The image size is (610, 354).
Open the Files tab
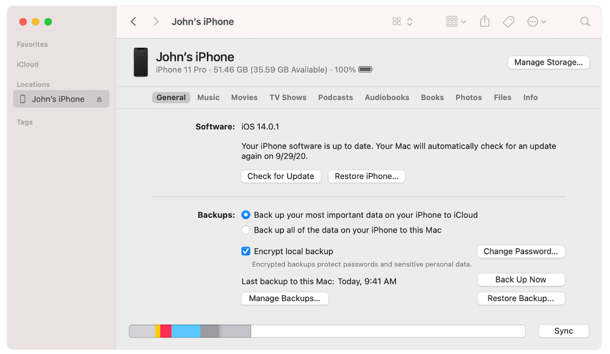(x=503, y=97)
